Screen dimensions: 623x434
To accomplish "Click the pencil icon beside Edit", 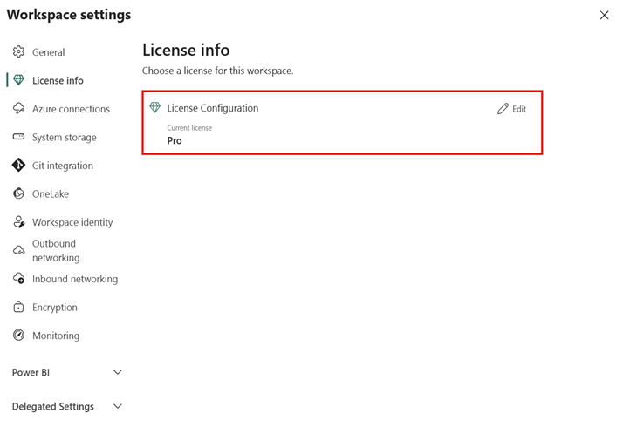I will (x=503, y=109).
